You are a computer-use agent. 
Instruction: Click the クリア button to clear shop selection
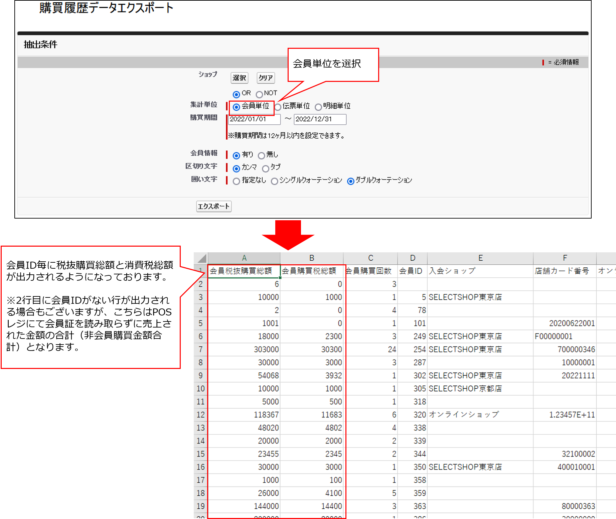point(266,78)
